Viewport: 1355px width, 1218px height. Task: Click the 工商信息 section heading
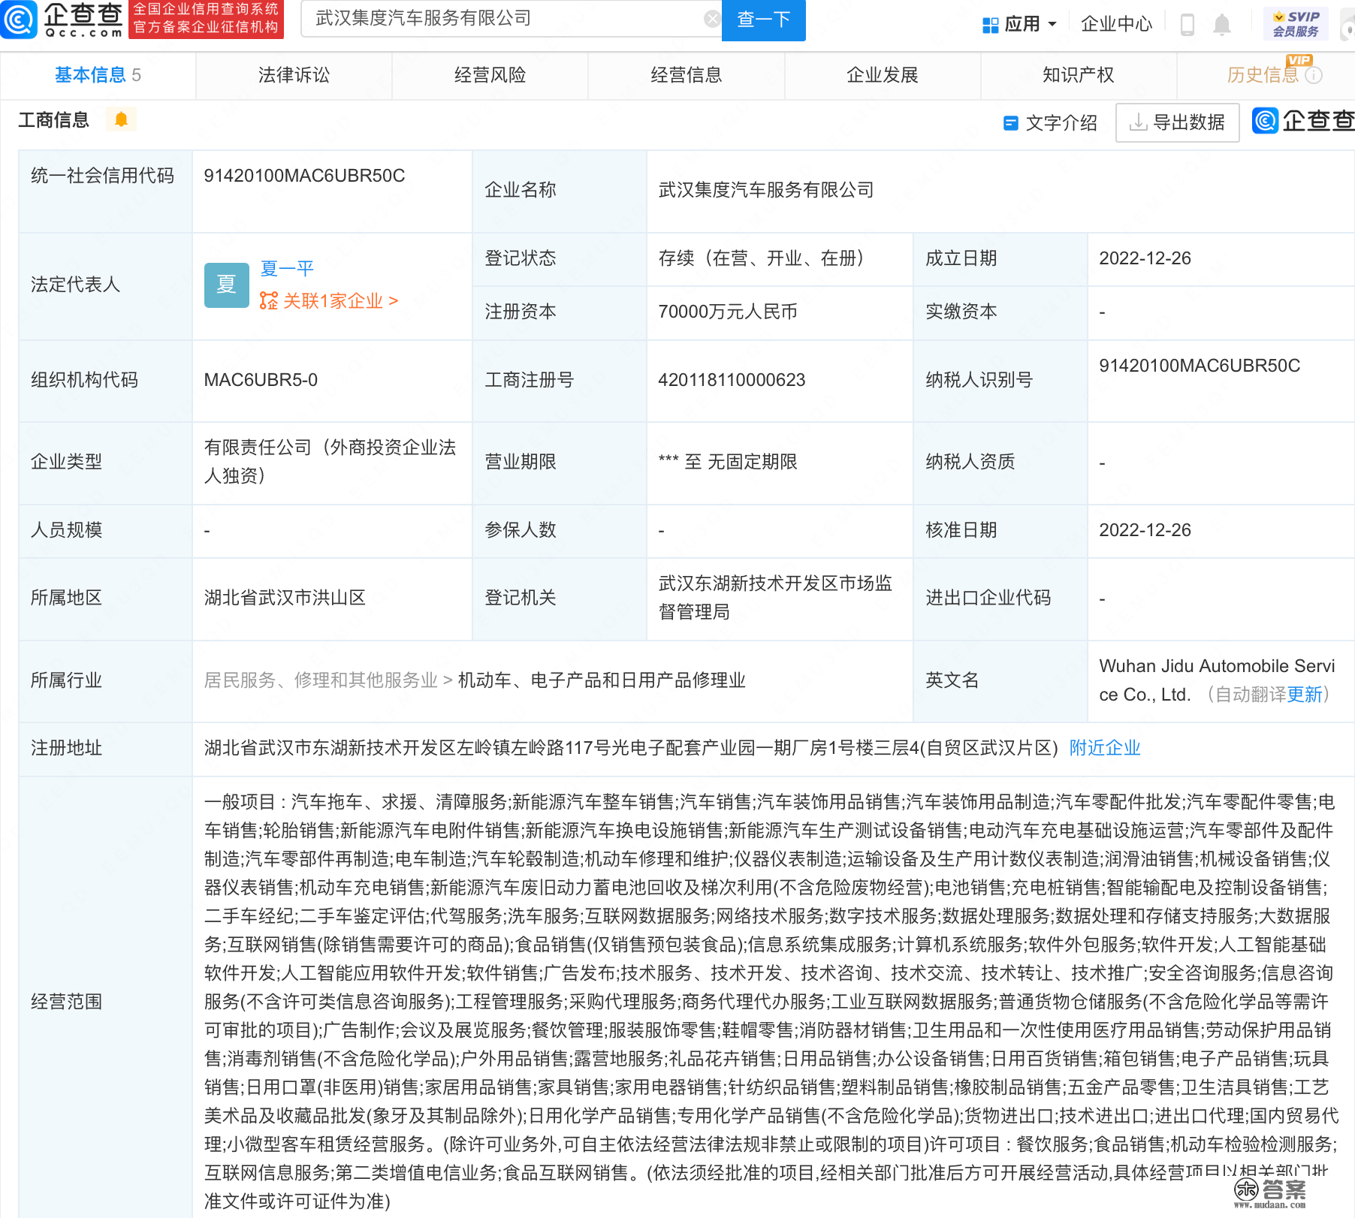[x=53, y=120]
